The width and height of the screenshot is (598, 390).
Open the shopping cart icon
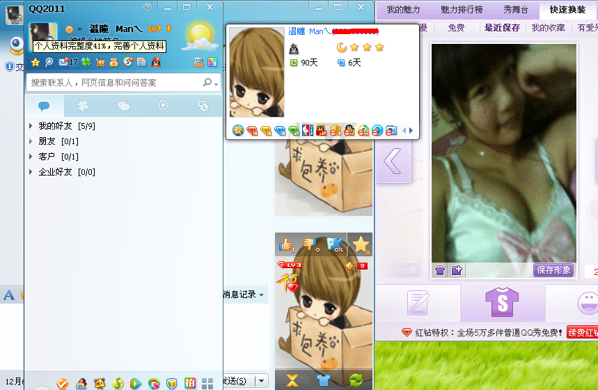pos(100,62)
